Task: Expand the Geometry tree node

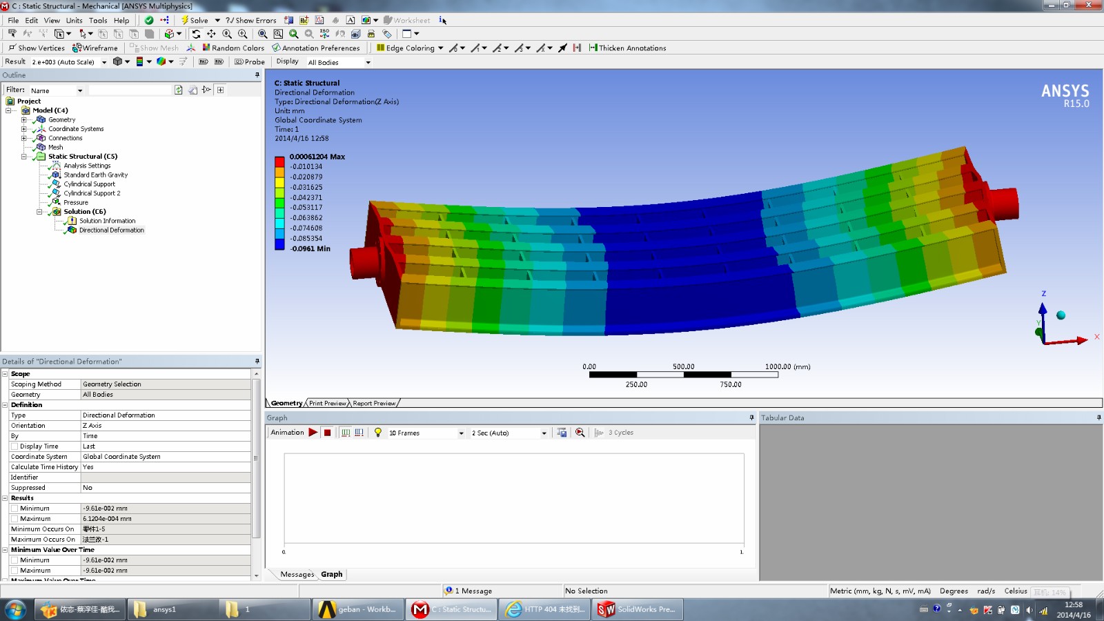Action: click(x=25, y=119)
